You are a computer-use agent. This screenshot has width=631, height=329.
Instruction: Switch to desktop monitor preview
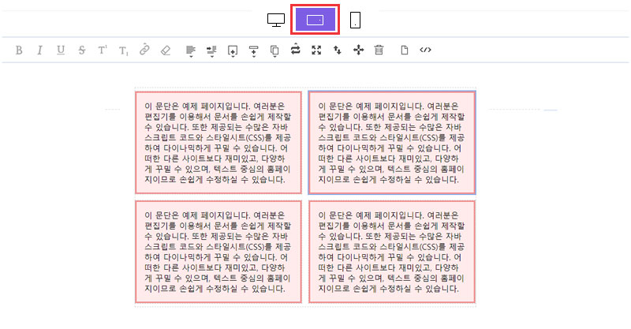pos(275,20)
